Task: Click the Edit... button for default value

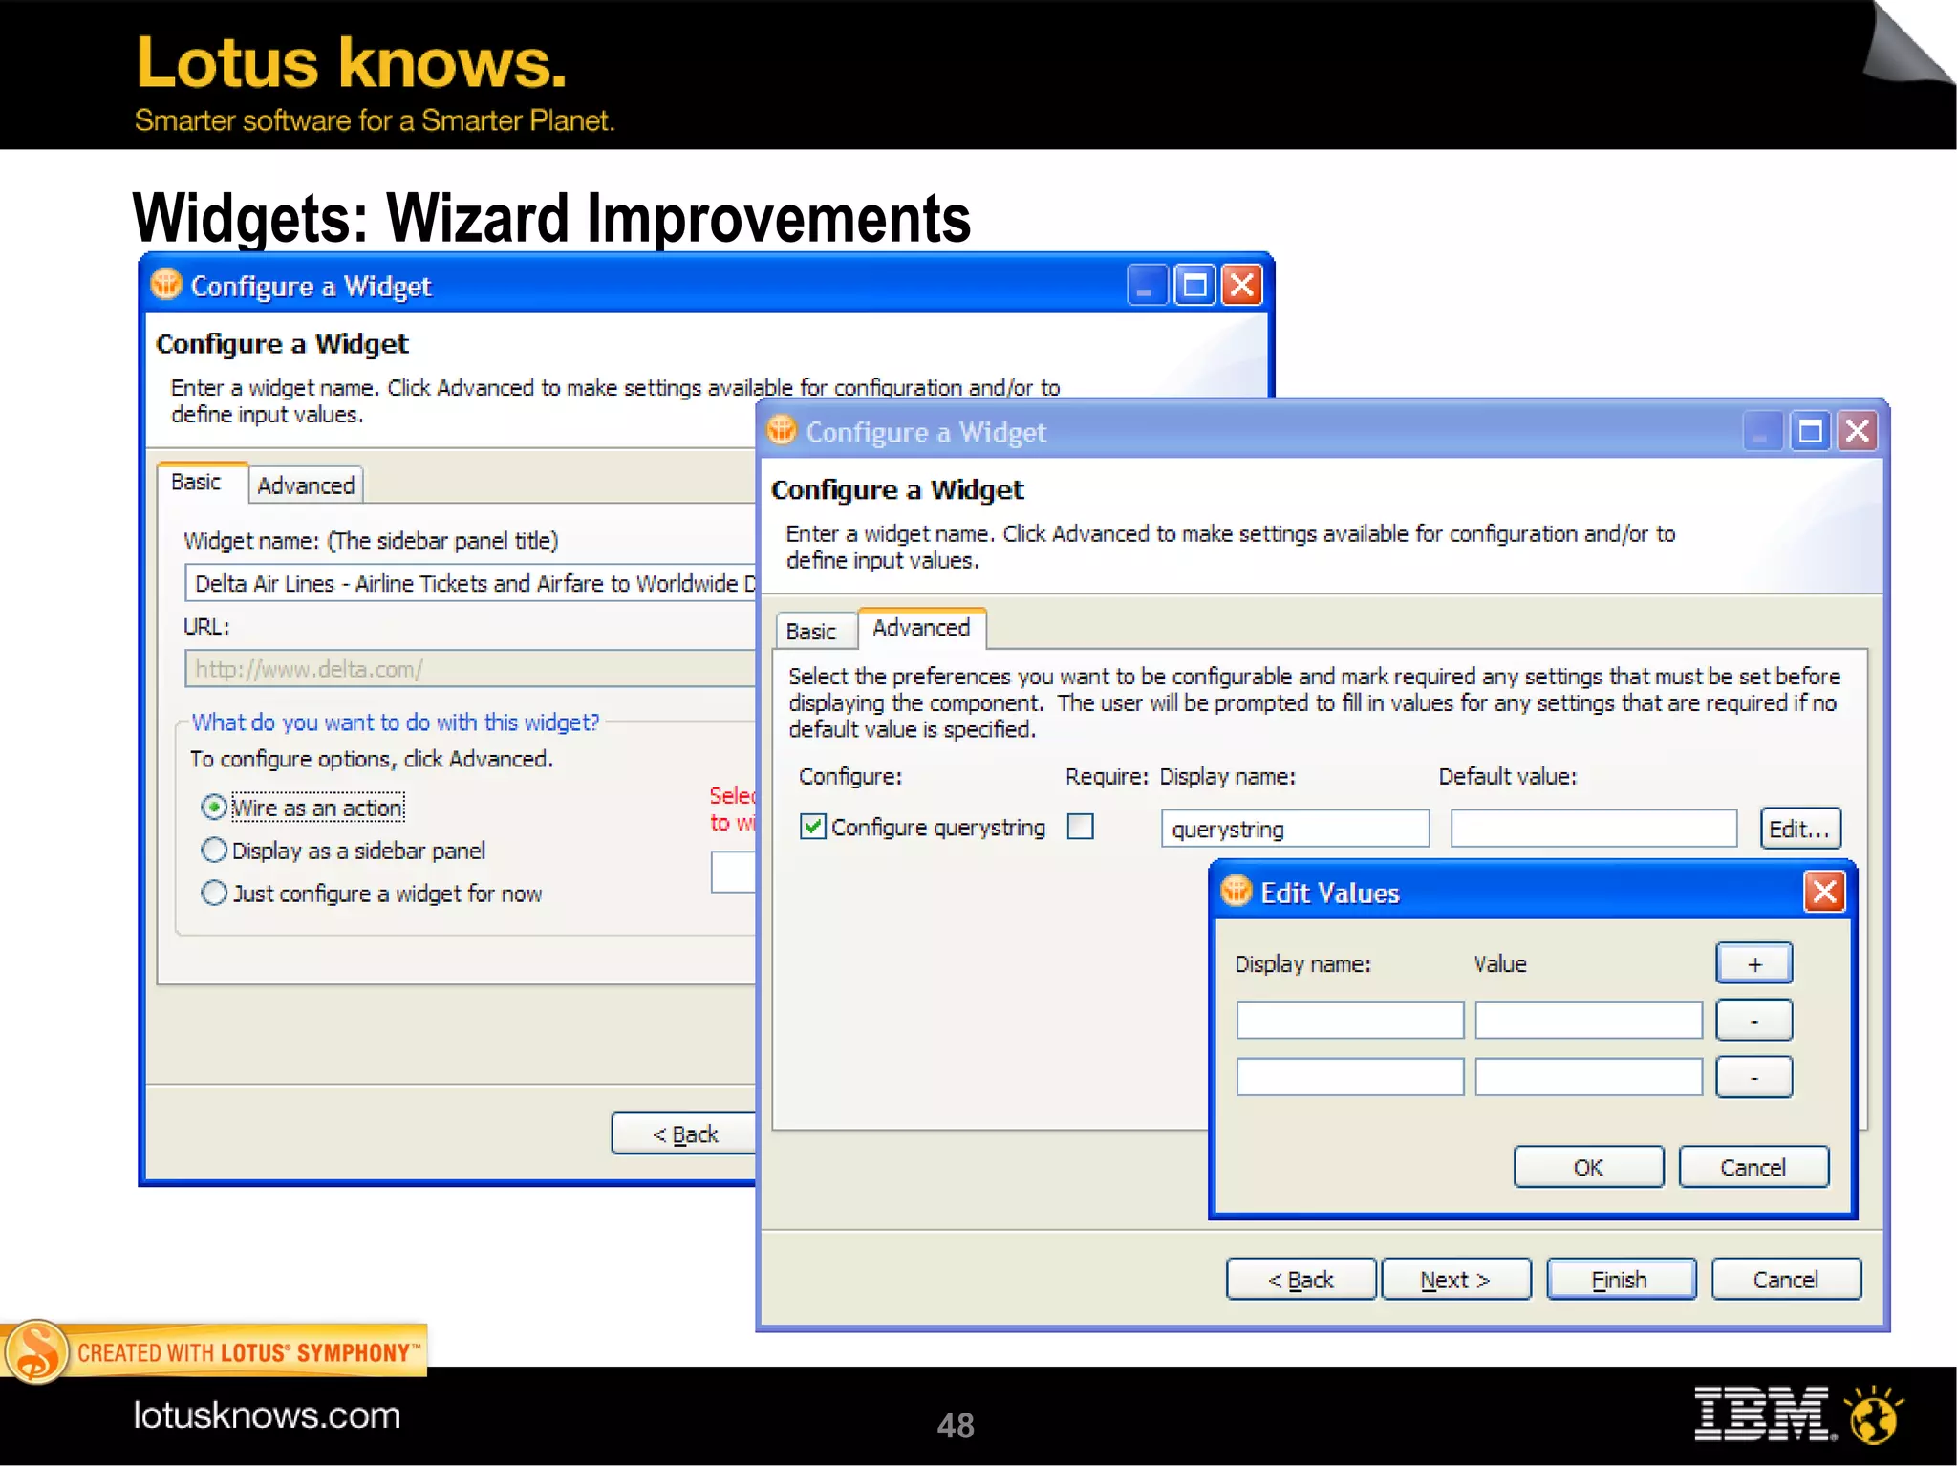Action: 1799,829
